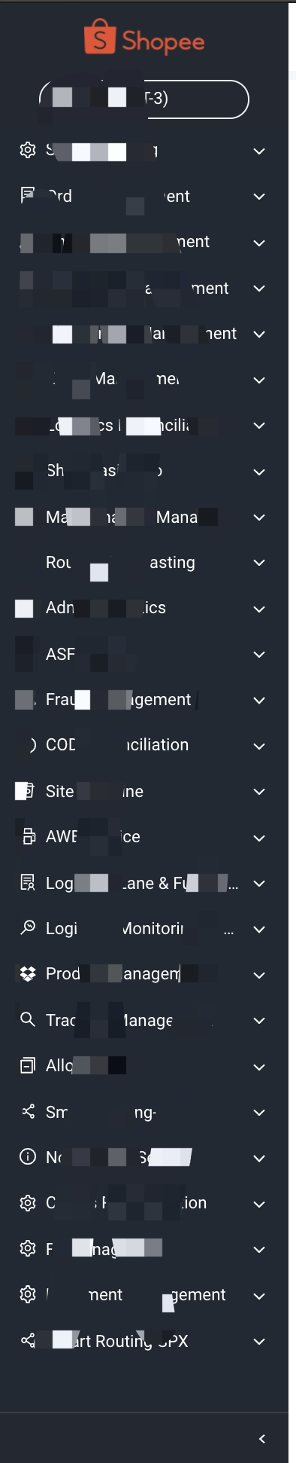Click the AWB printer icon
Screen dimensions: 296x1463
[x=29, y=836]
